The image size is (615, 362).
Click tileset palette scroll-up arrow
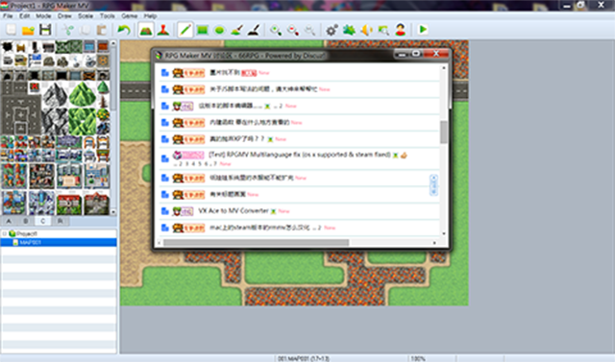point(113,43)
